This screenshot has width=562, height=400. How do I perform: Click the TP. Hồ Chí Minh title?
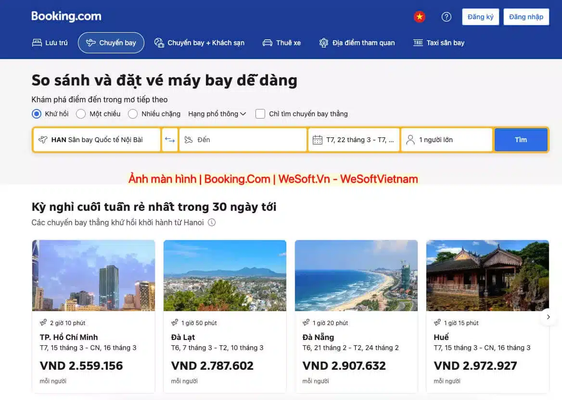click(x=69, y=337)
